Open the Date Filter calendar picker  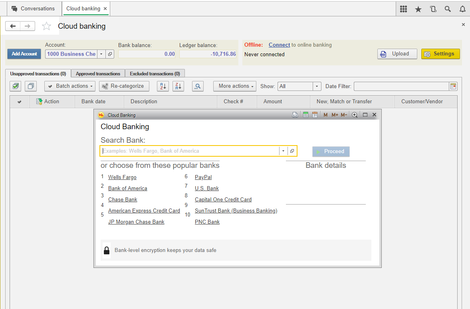(x=453, y=86)
